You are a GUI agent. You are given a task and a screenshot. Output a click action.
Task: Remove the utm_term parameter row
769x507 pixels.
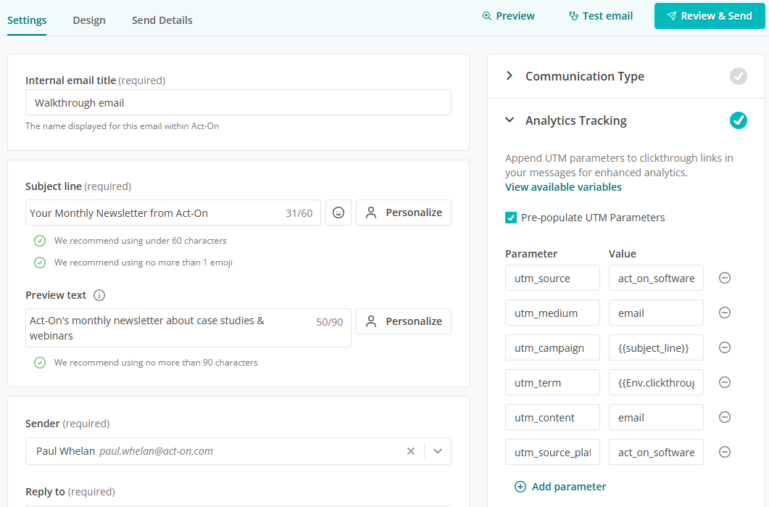pyautogui.click(x=724, y=382)
